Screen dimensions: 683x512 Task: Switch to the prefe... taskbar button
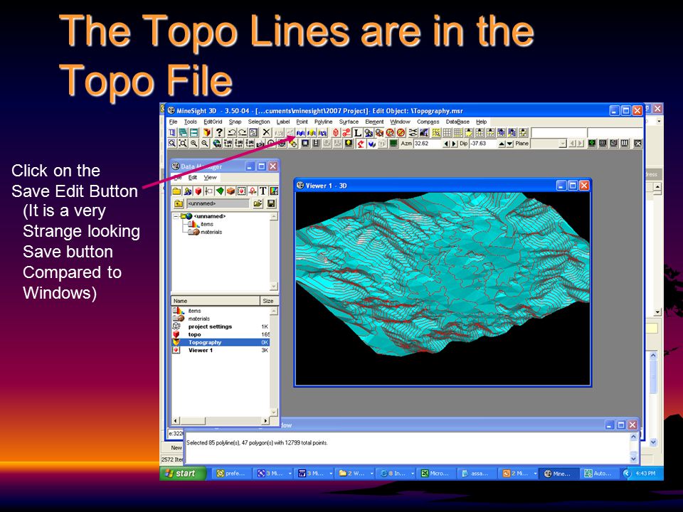232,474
